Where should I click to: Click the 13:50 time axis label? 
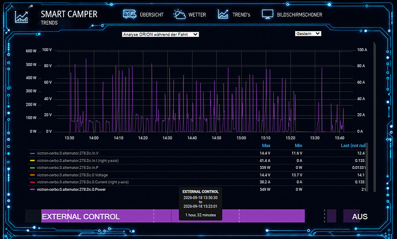(70, 138)
